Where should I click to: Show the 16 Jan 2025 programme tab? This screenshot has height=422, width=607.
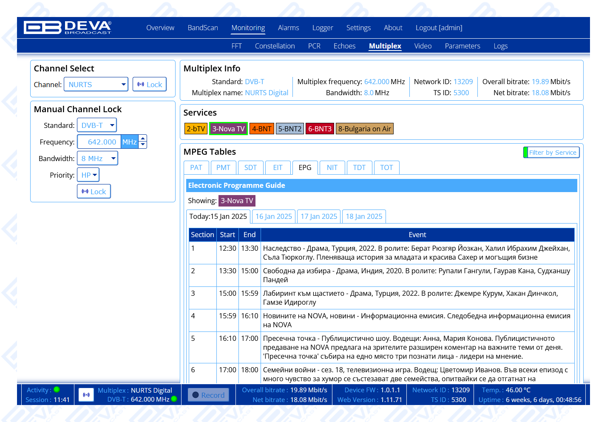(274, 216)
